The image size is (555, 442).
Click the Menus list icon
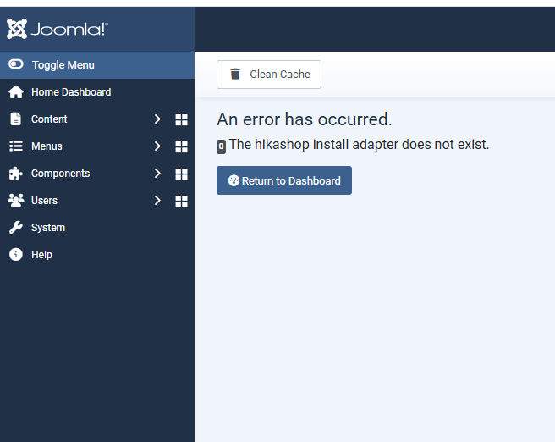point(15,146)
